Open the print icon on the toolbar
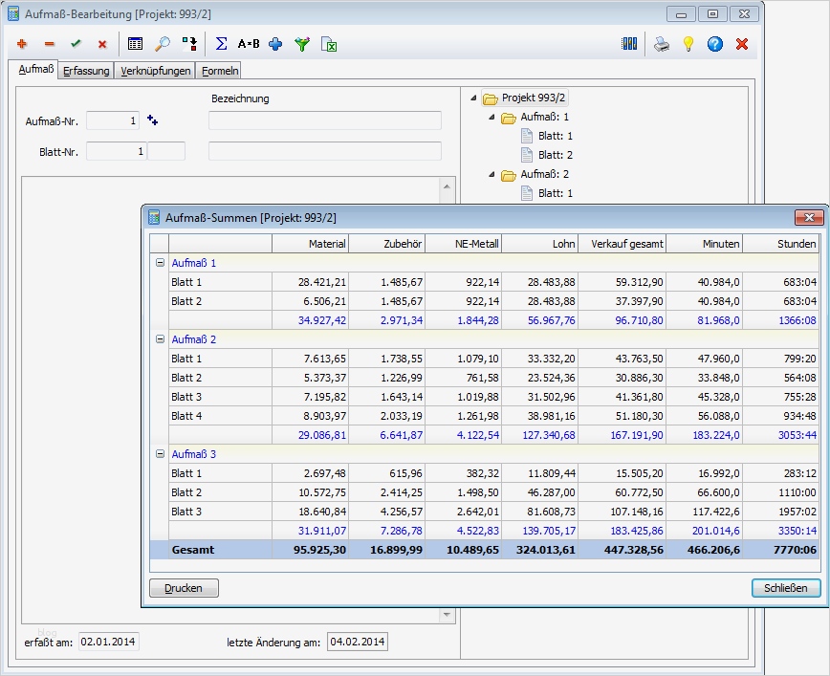The image size is (830, 676). pyautogui.click(x=660, y=43)
